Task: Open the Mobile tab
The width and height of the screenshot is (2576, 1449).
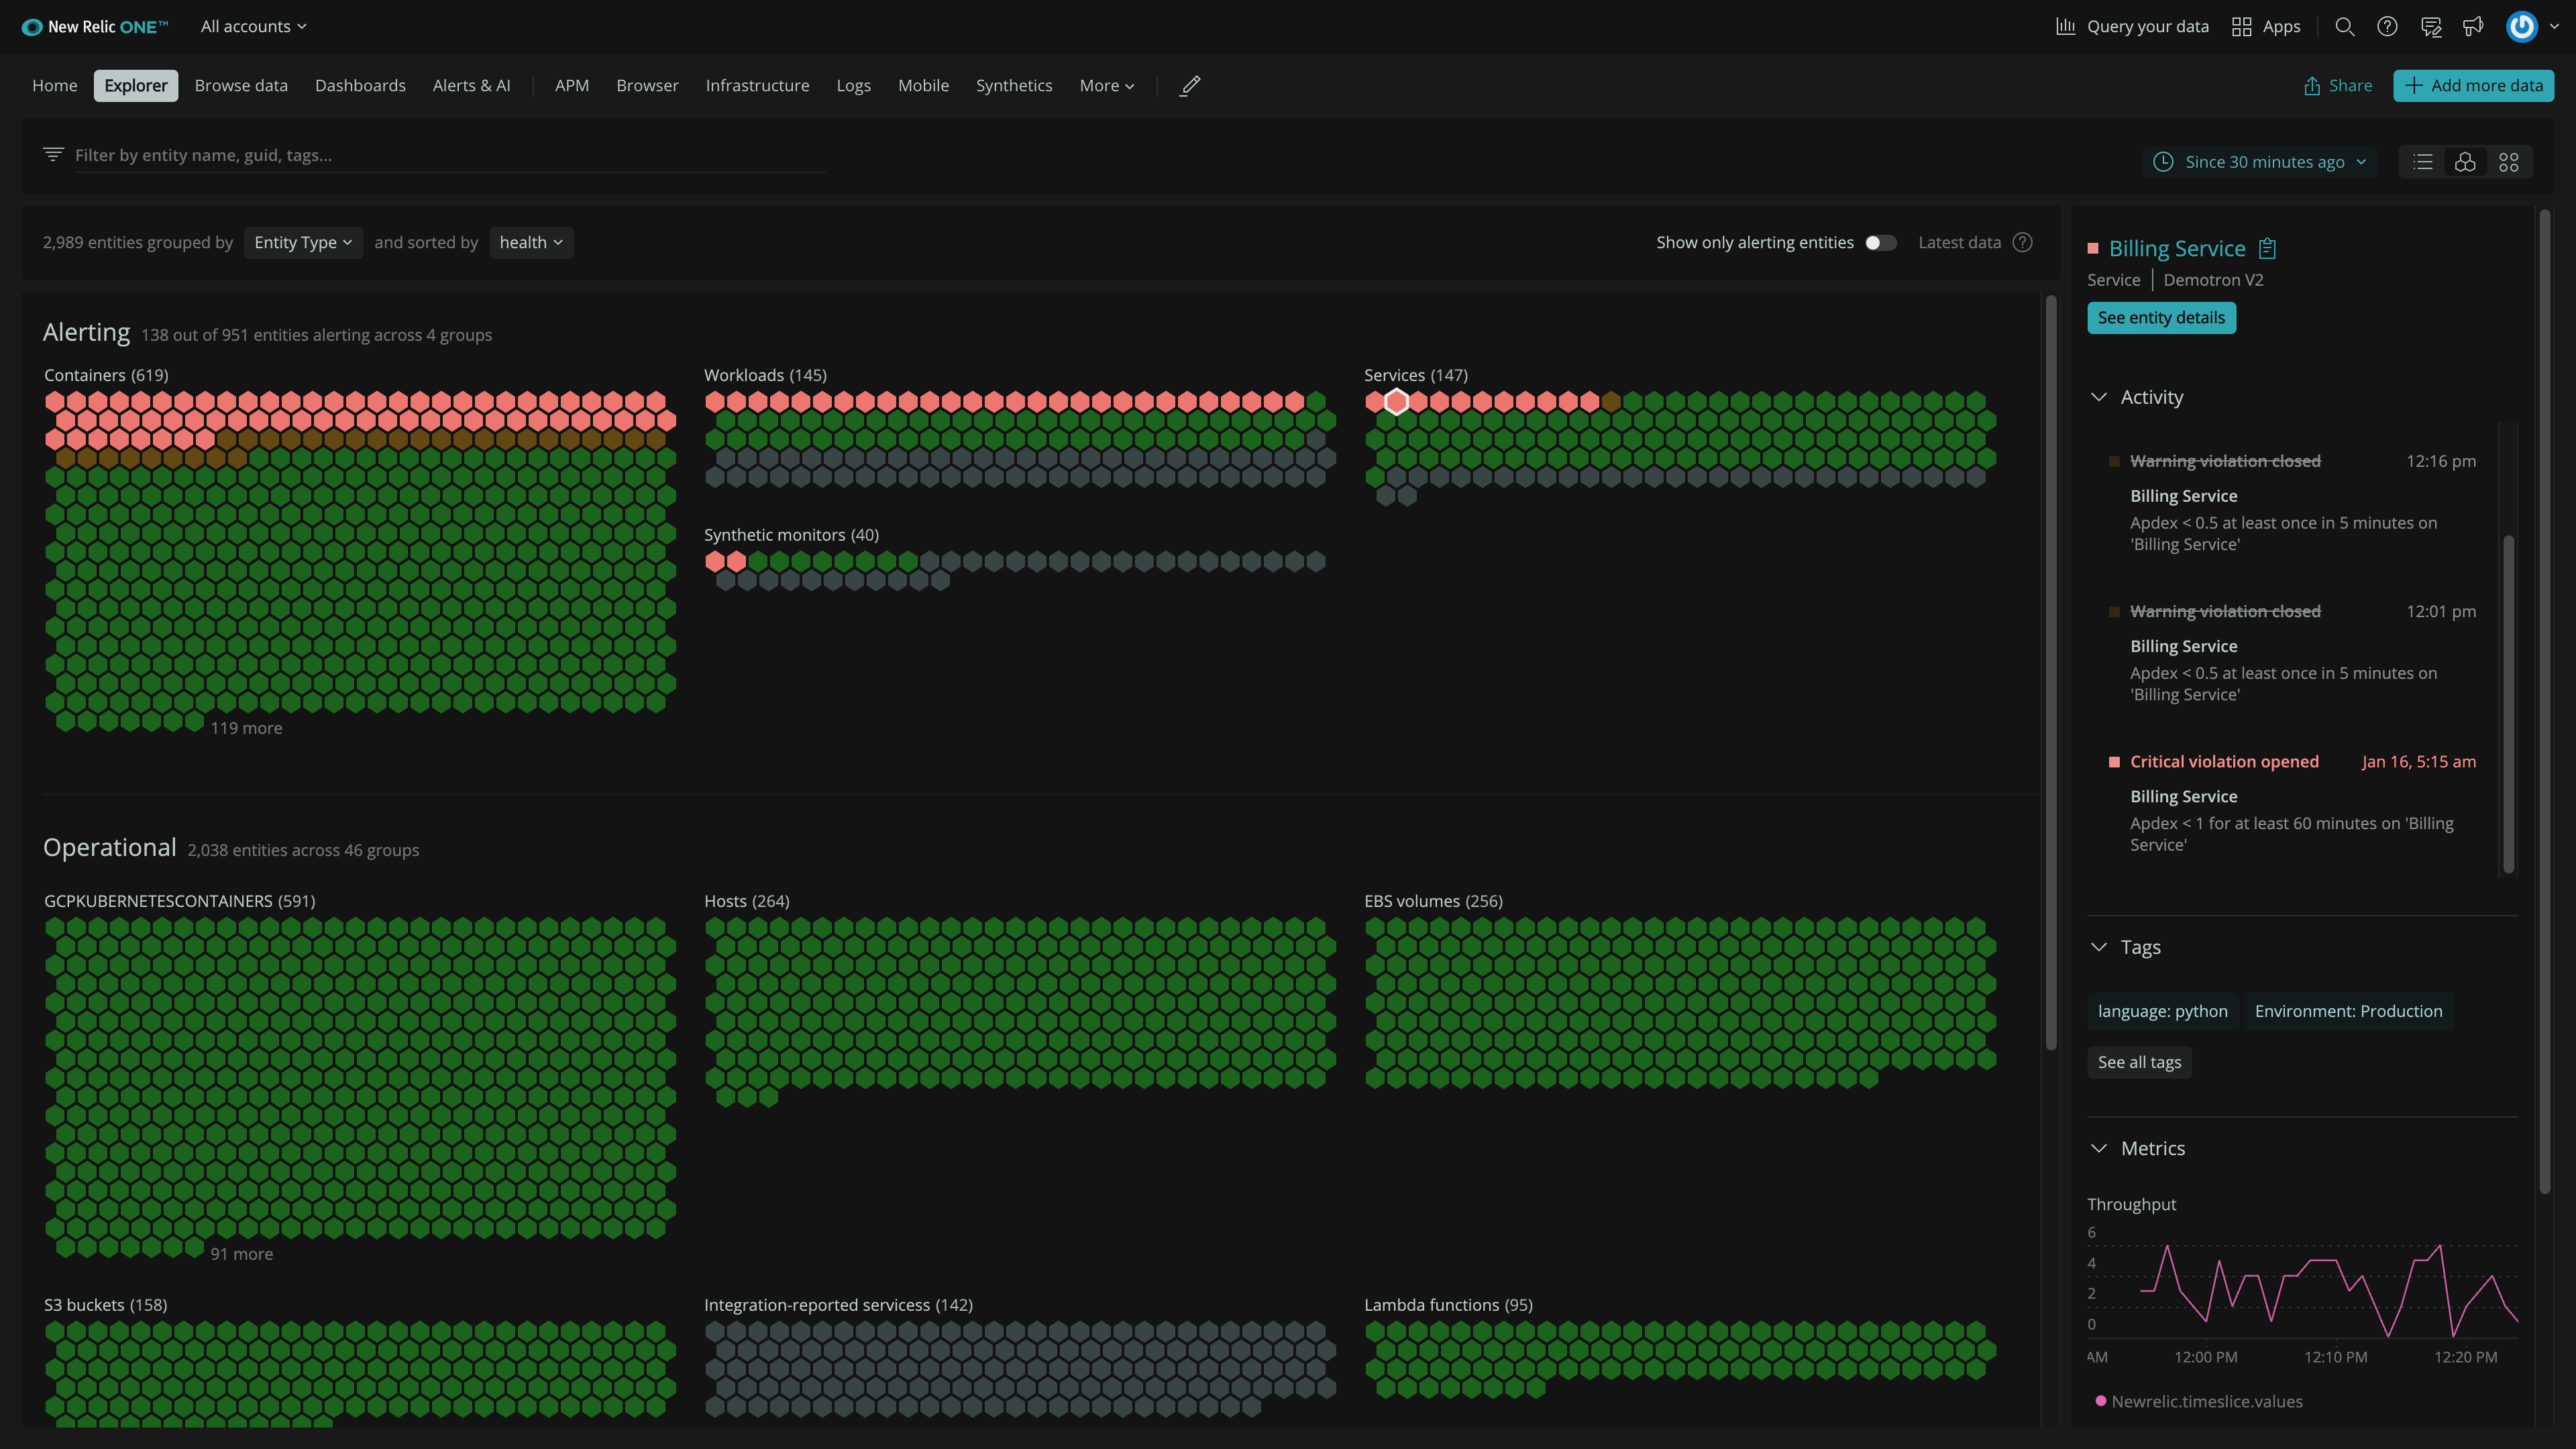Action: [x=923, y=86]
